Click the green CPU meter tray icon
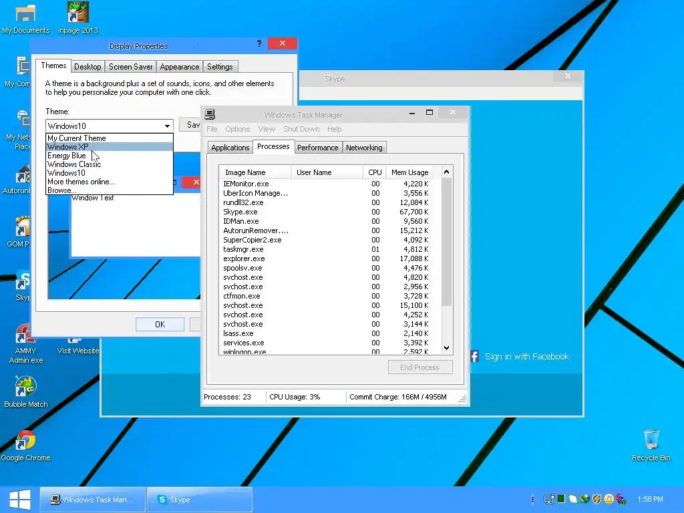This screenshot has height=513, width=684. [561, 498]
